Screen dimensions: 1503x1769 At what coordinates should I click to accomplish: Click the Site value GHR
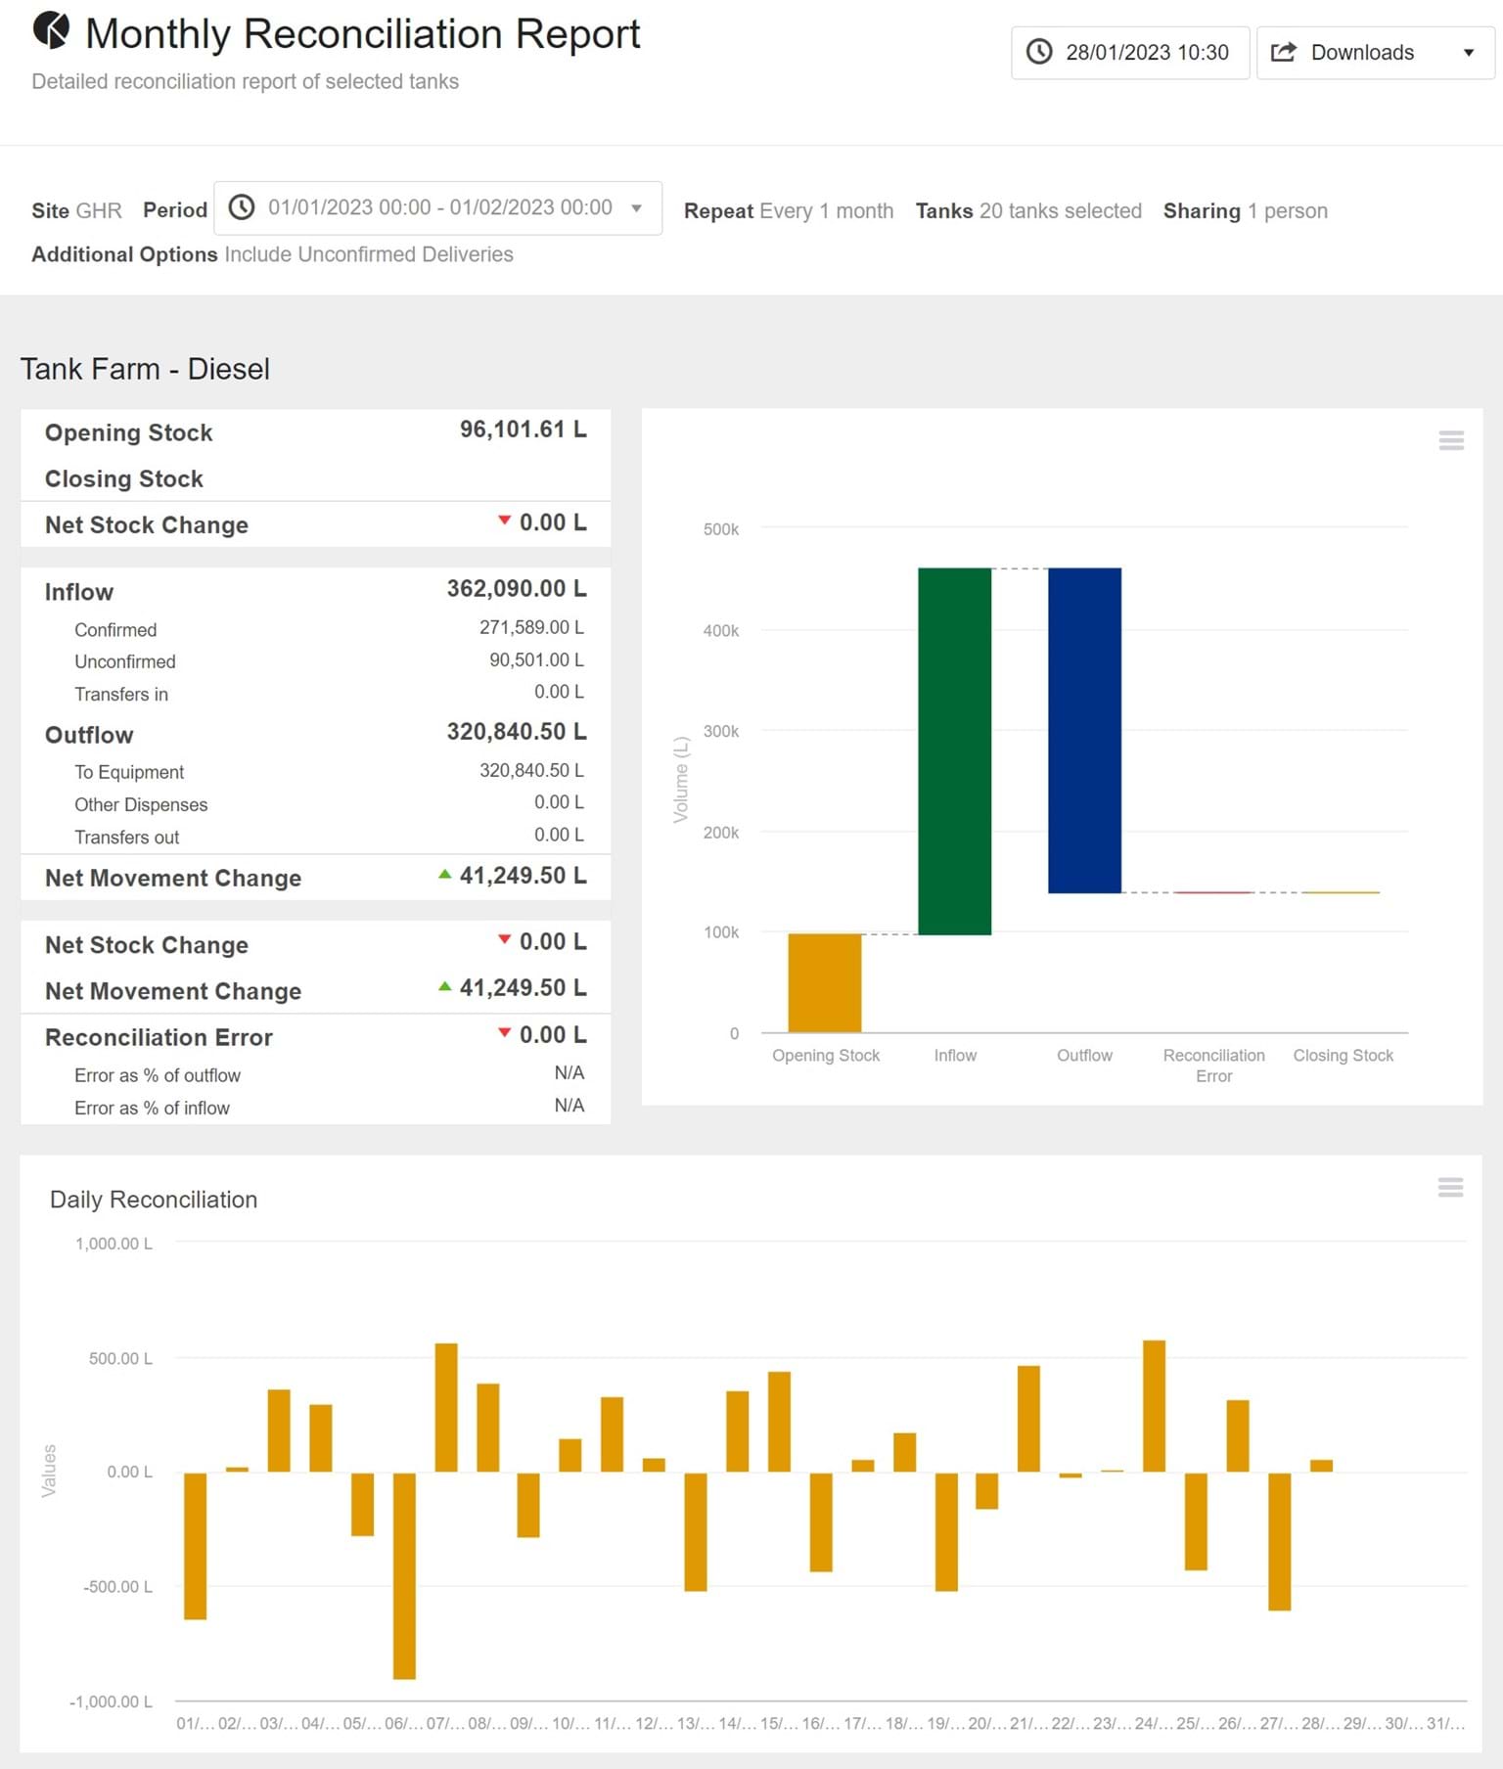pyautogui.click(x=99, y=210)
